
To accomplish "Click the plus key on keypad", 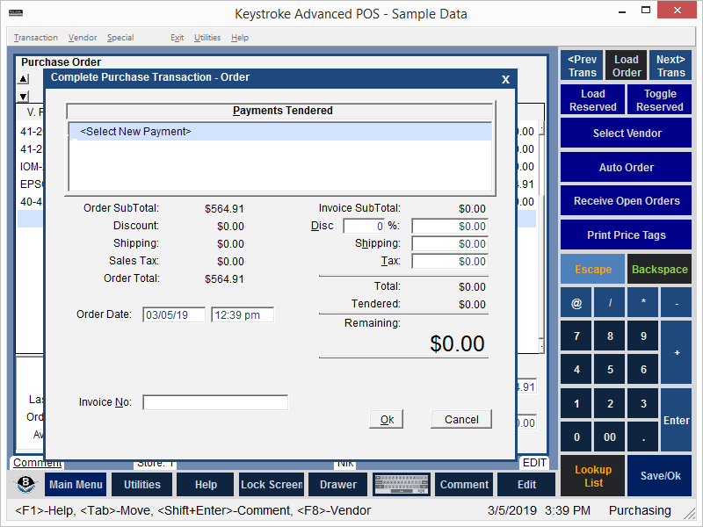I will point(676,353).
